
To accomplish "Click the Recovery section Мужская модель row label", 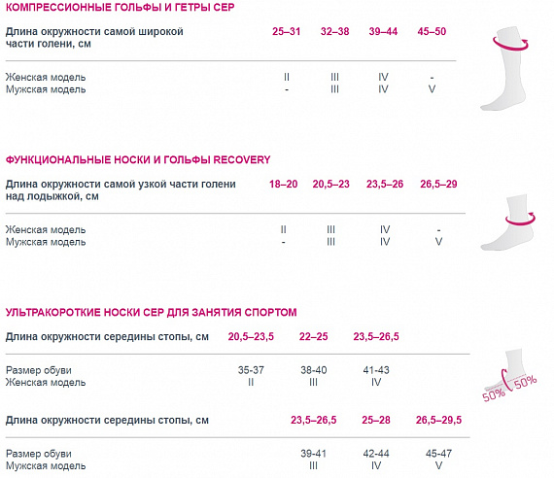I will (x=46, y=242).
